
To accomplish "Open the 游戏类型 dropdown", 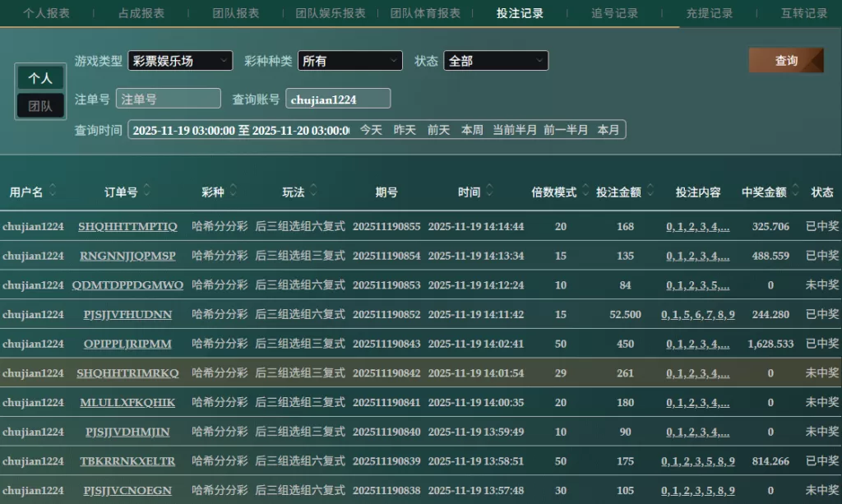I will [x=180, y=61].
